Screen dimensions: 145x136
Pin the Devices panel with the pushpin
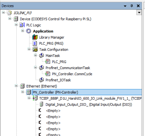point(132,6)
